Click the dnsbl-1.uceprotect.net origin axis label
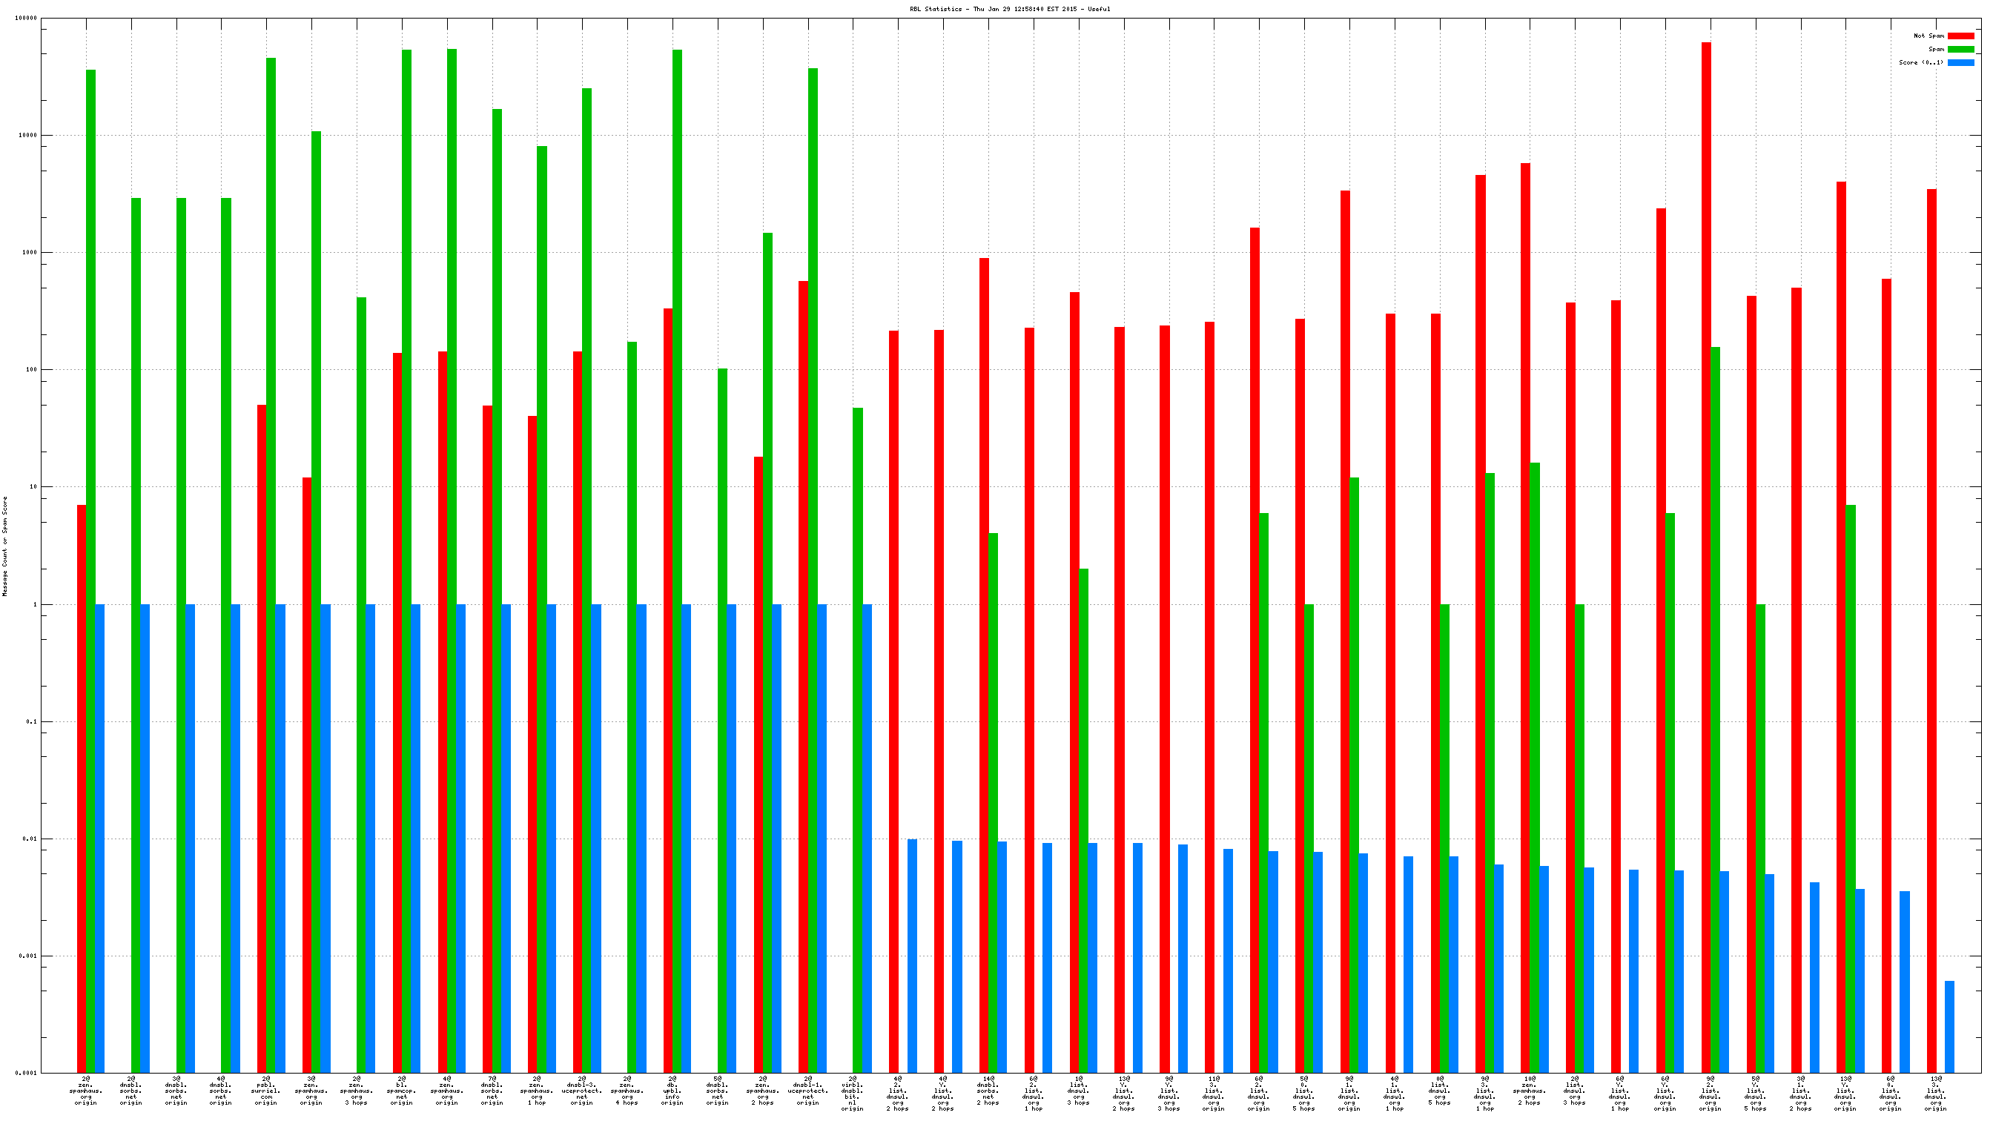This screenshot has width=1993, height=1121. pos(807,1090)
